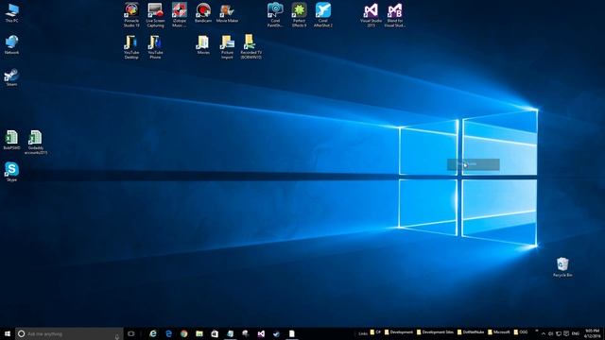Select the Perfect Effects 9 shortcut
Image resolution: width=605 pixels, height=340 pixels.
point(299,15)
